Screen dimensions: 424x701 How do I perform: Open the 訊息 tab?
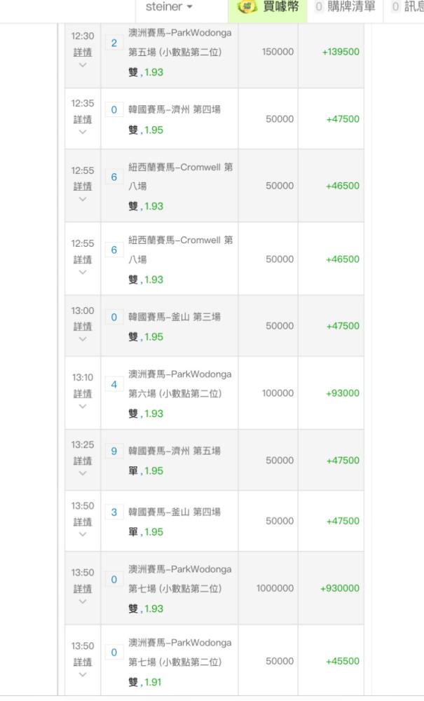click(407, 7)
